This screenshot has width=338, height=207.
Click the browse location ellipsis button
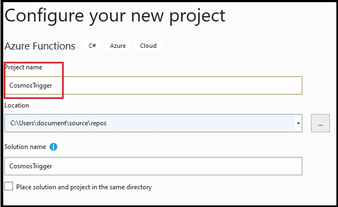coord(320,123)
